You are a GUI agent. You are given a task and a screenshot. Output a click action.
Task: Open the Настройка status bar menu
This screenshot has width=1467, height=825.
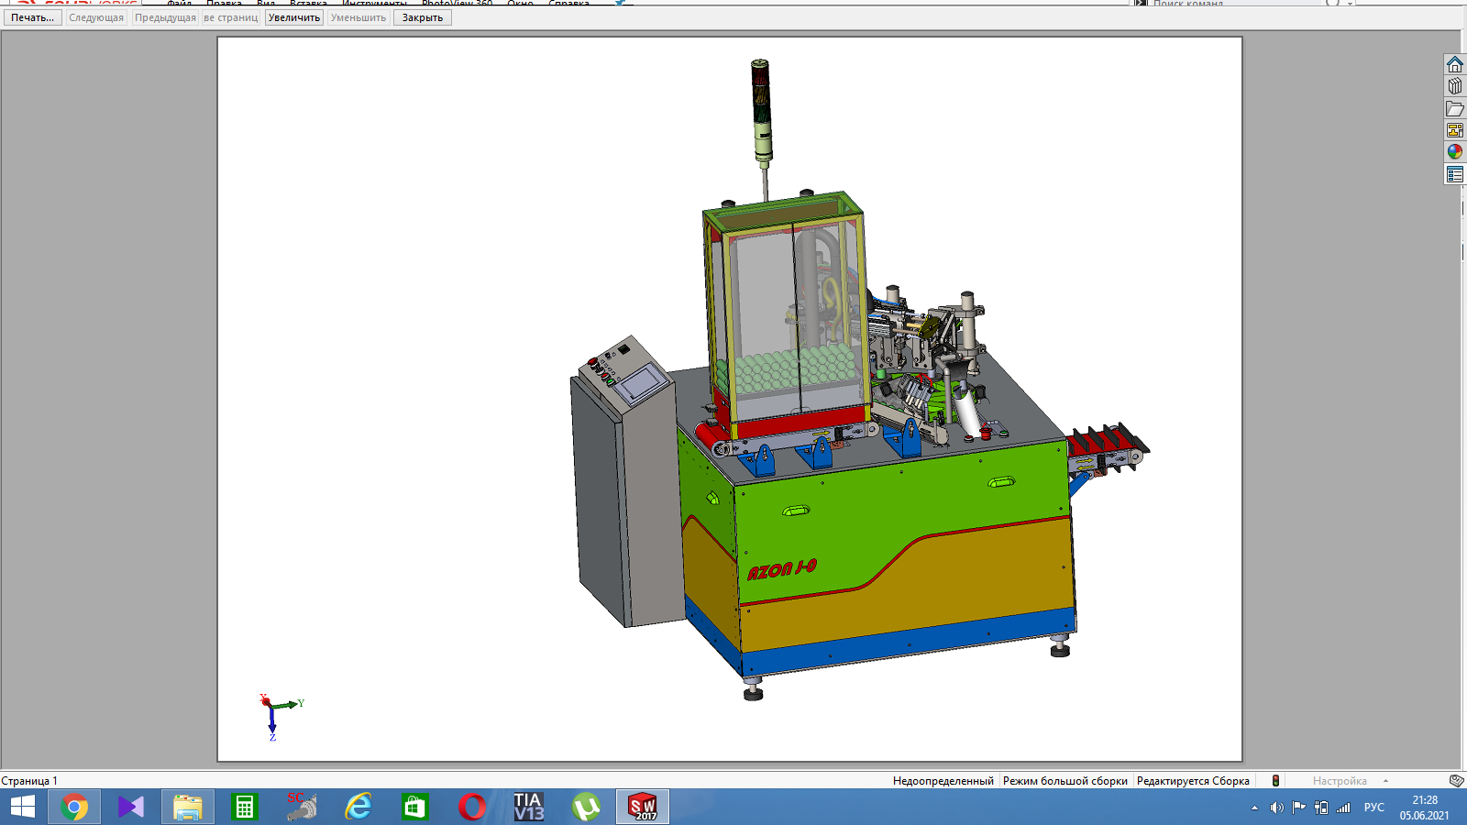(1340, 781)
